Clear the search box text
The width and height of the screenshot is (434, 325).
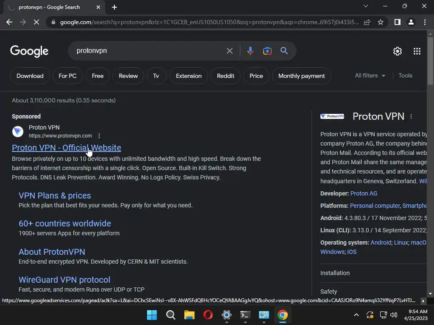[x=229, y=51]
